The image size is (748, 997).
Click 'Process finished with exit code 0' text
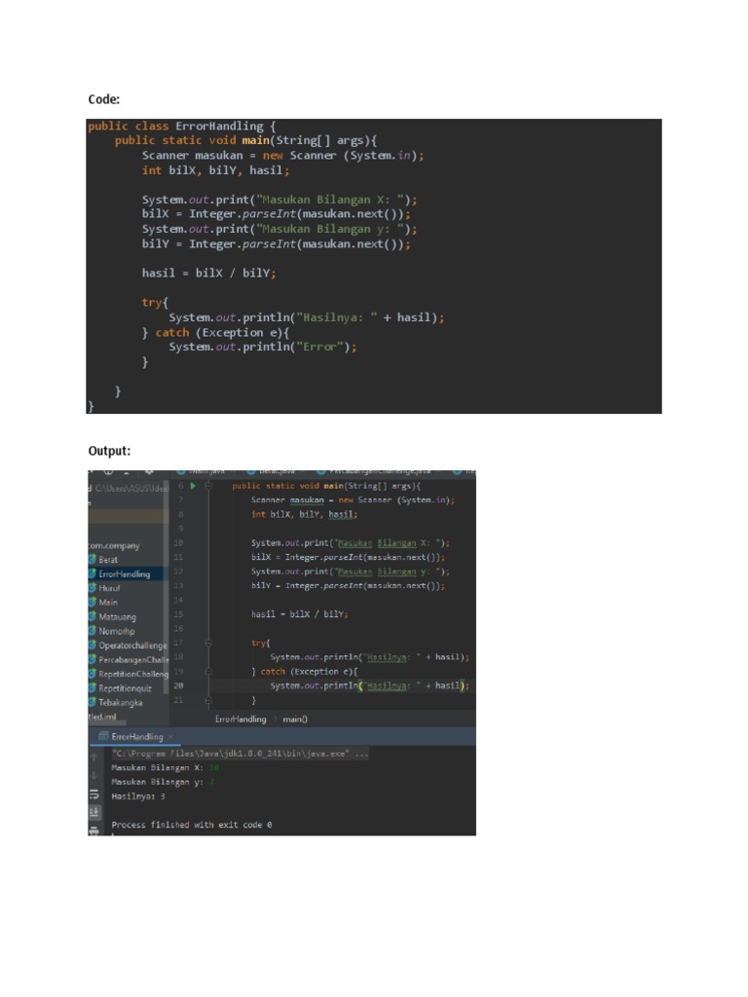coord(192,825)
